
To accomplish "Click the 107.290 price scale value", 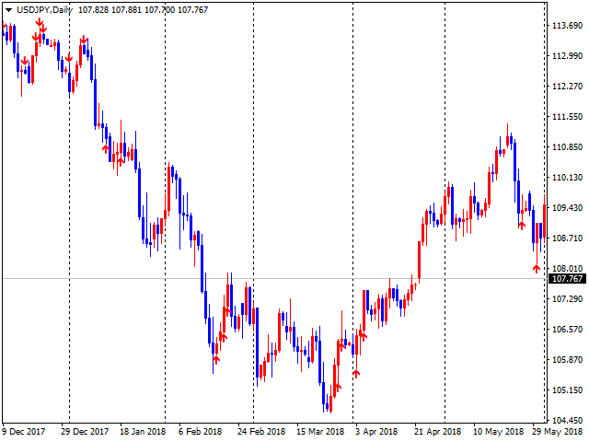I will coord(567,299).
